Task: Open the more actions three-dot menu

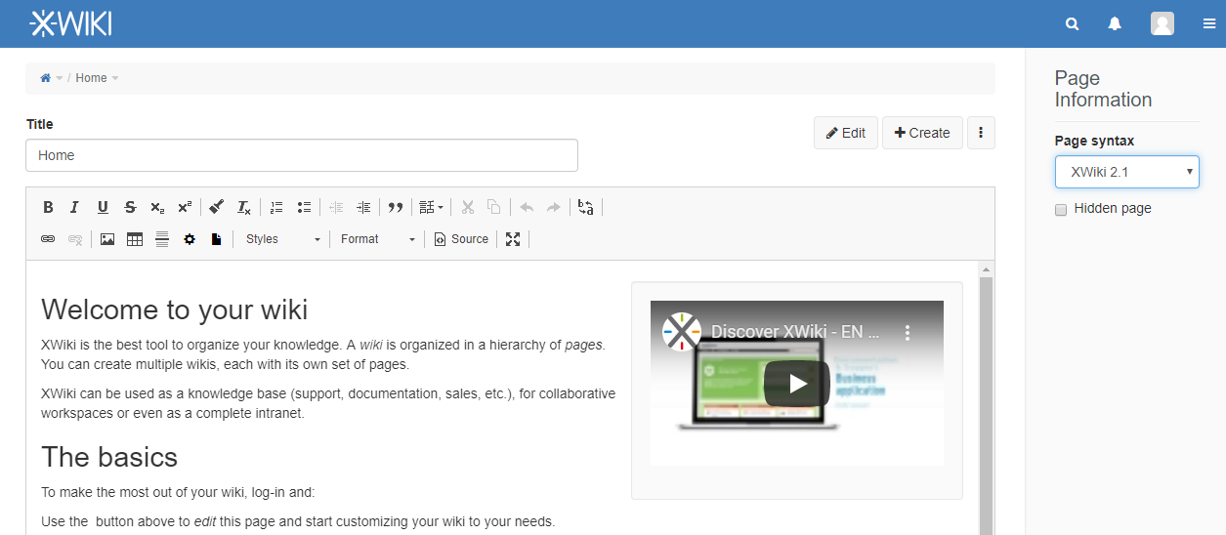Action: pyautogui.click(x=981, y=133)
